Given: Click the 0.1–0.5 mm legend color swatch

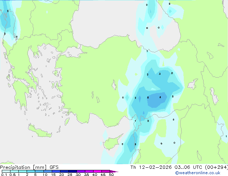Looking at the screenshot, I should pyautogui.click(x=6, y=171).
